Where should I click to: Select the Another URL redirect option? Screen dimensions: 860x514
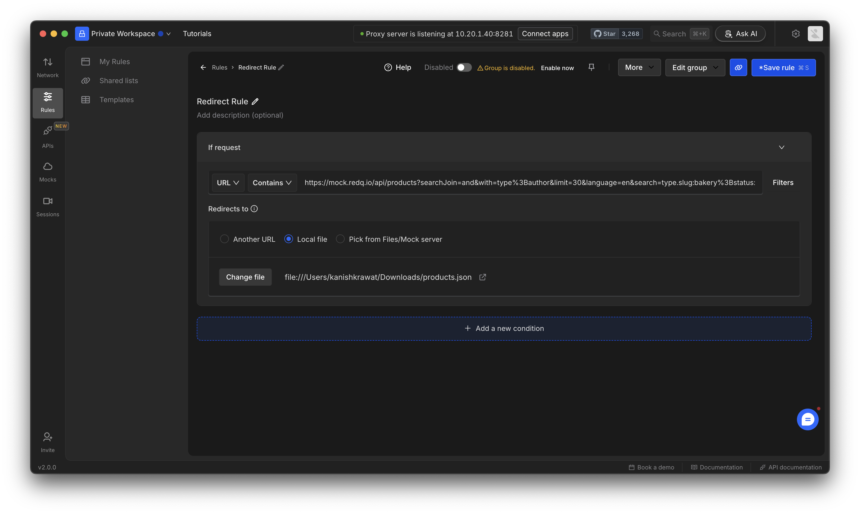(x=224, y=239)
